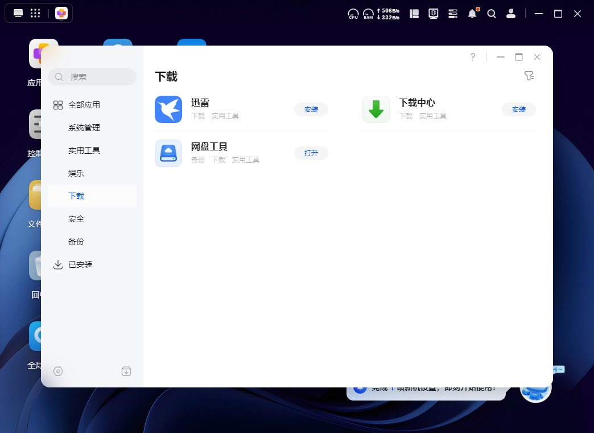The width and height of the screenshot is (594, 433).
Task: Maximize the app center window
Action: coord(519,57)
